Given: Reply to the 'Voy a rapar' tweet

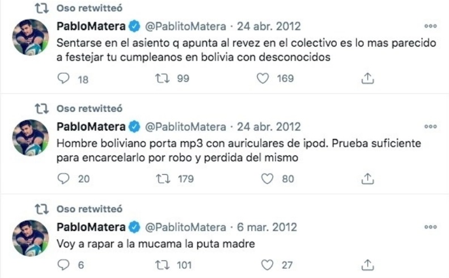Looking at the screenshot, I should click(x=64, y=264).
